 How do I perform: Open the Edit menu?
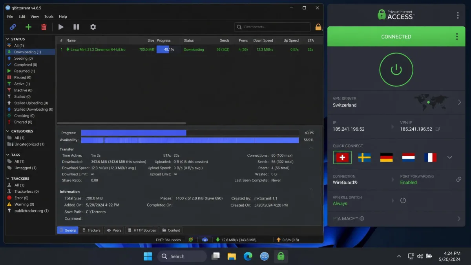click(22, 16)
